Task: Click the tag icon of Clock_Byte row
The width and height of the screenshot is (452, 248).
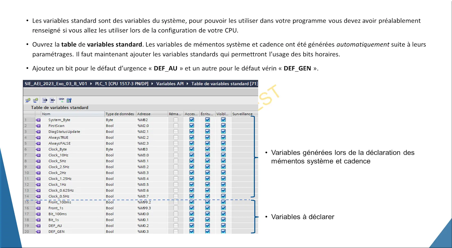Action: tap(38, 149)
